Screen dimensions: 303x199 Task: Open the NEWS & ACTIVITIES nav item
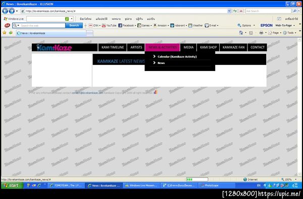point(163,47)
